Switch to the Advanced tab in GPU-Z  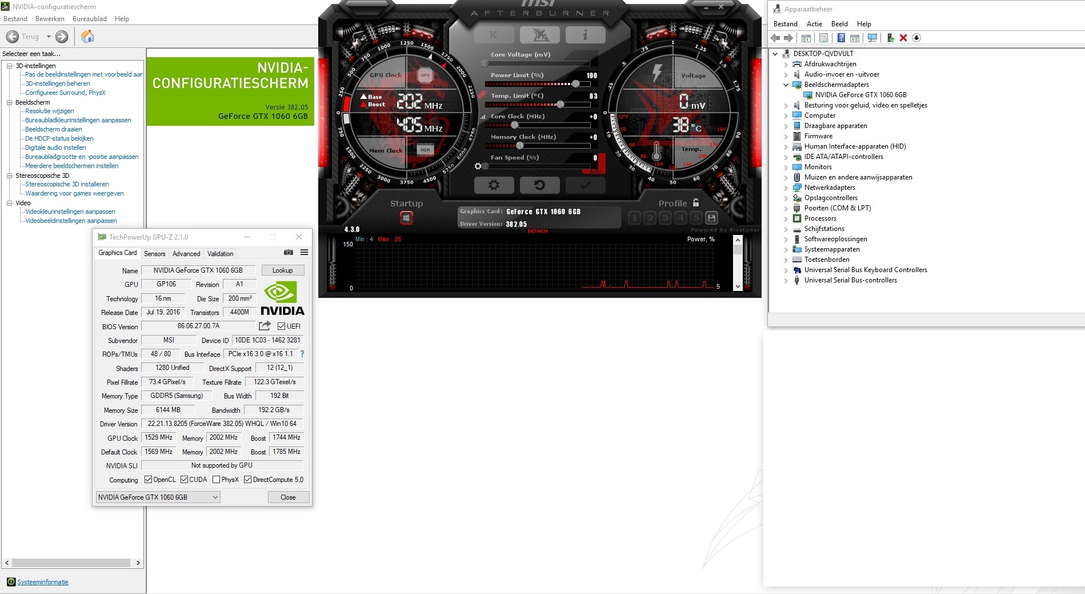186,254
